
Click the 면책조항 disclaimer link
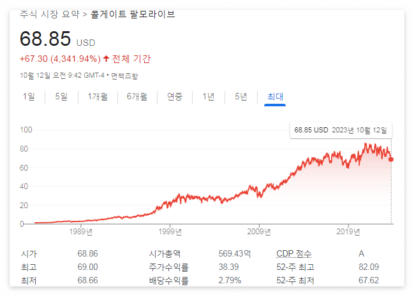[124, 76]
